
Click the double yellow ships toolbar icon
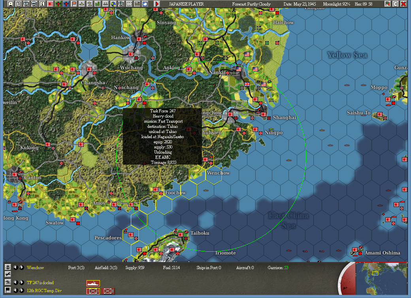90,4
